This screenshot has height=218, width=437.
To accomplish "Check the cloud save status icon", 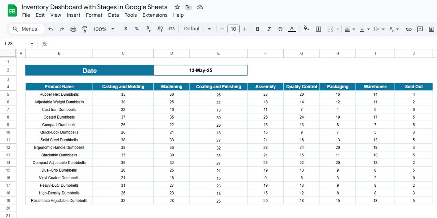I will coord(200,7).
